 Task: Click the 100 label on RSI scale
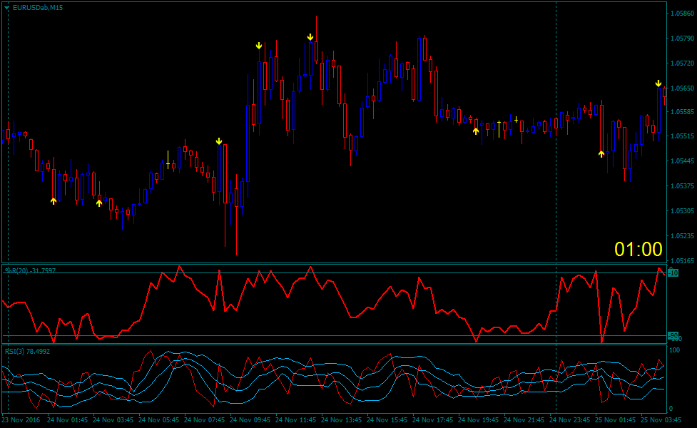point(674,350)
